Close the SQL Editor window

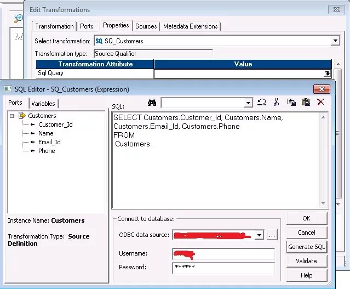point(322,89)
